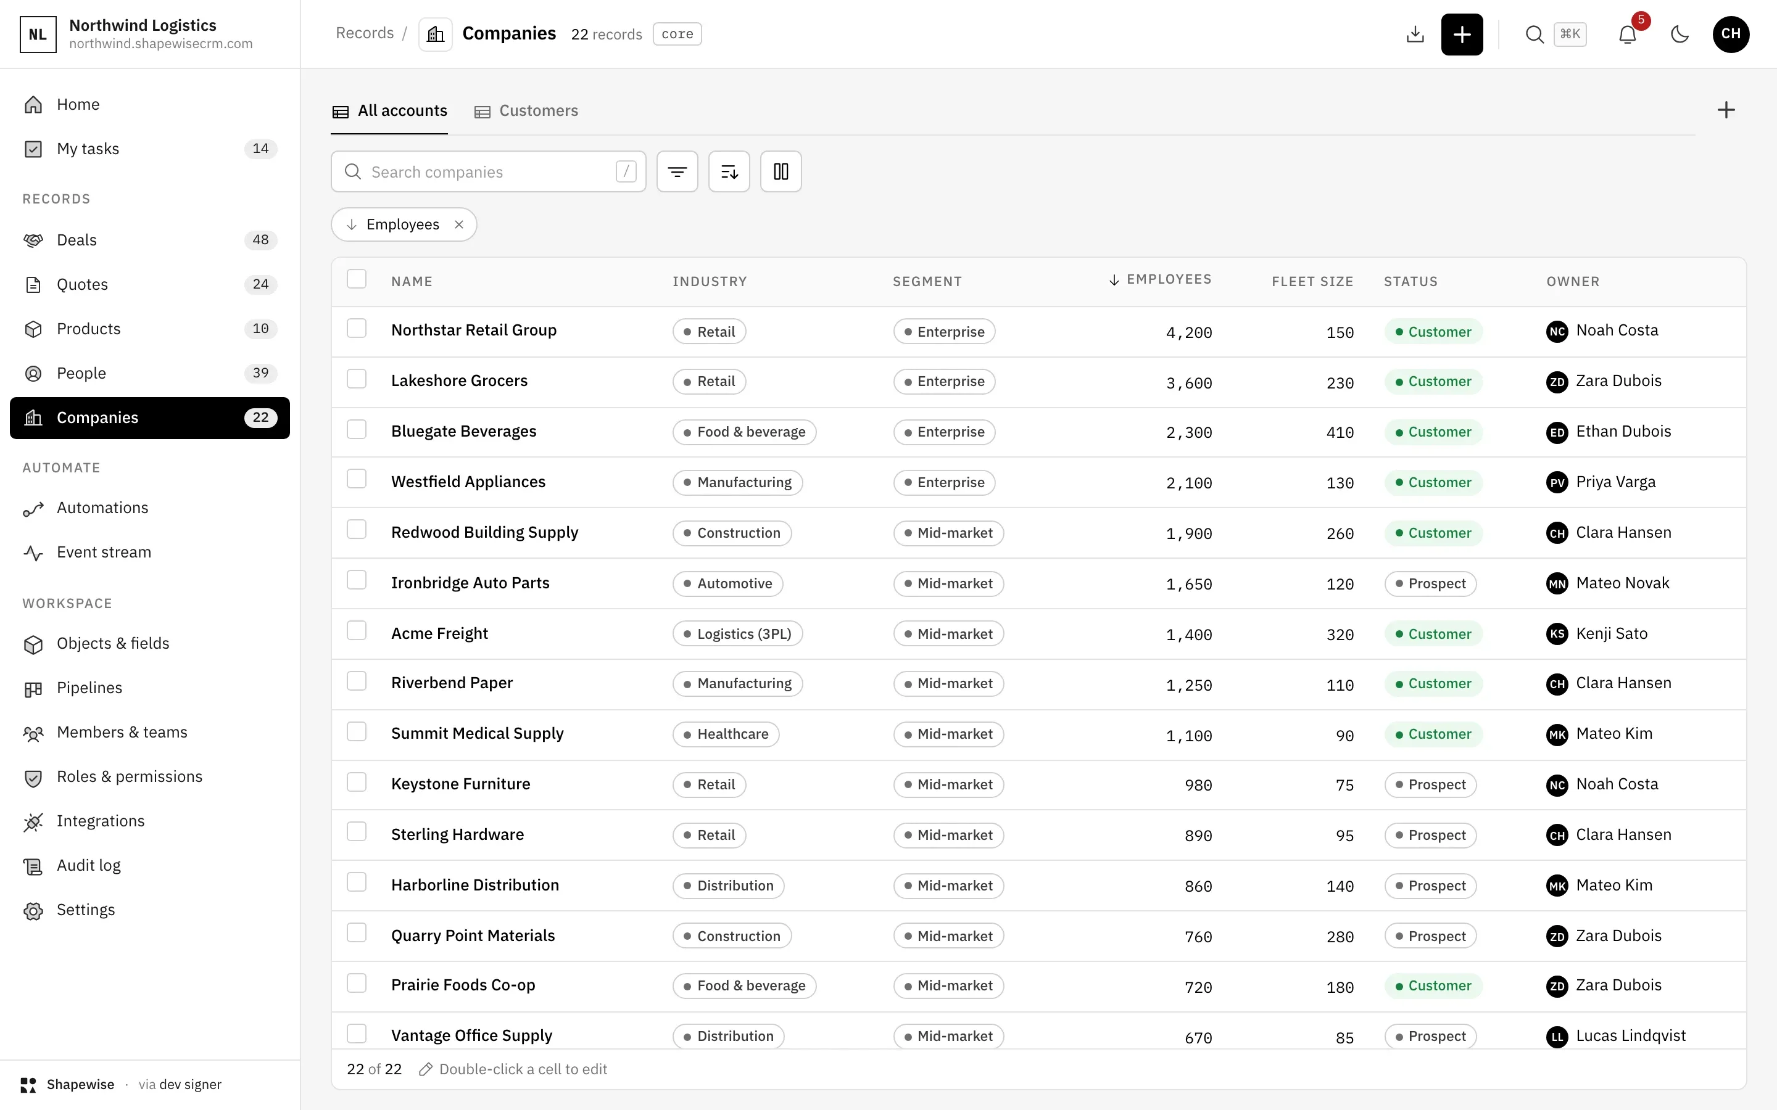Open Event stream page
Screen dimensions: 1777x1110
[x=150, y=552]
